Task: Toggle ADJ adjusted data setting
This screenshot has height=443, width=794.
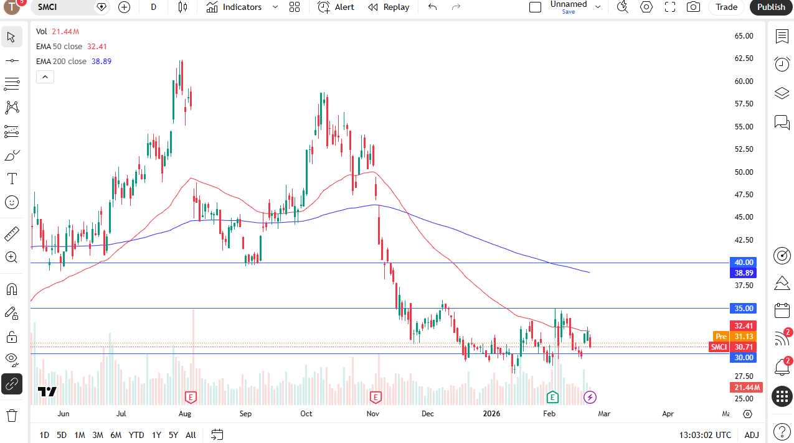Action: point(752,435)
